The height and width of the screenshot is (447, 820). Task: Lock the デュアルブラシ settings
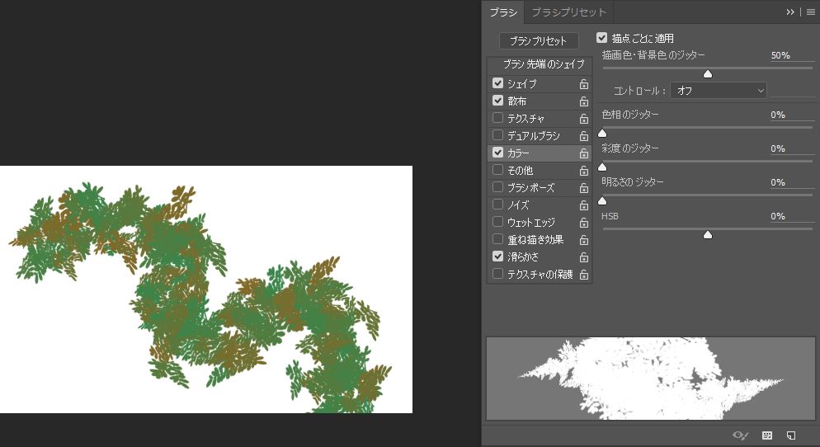(583, 135)
